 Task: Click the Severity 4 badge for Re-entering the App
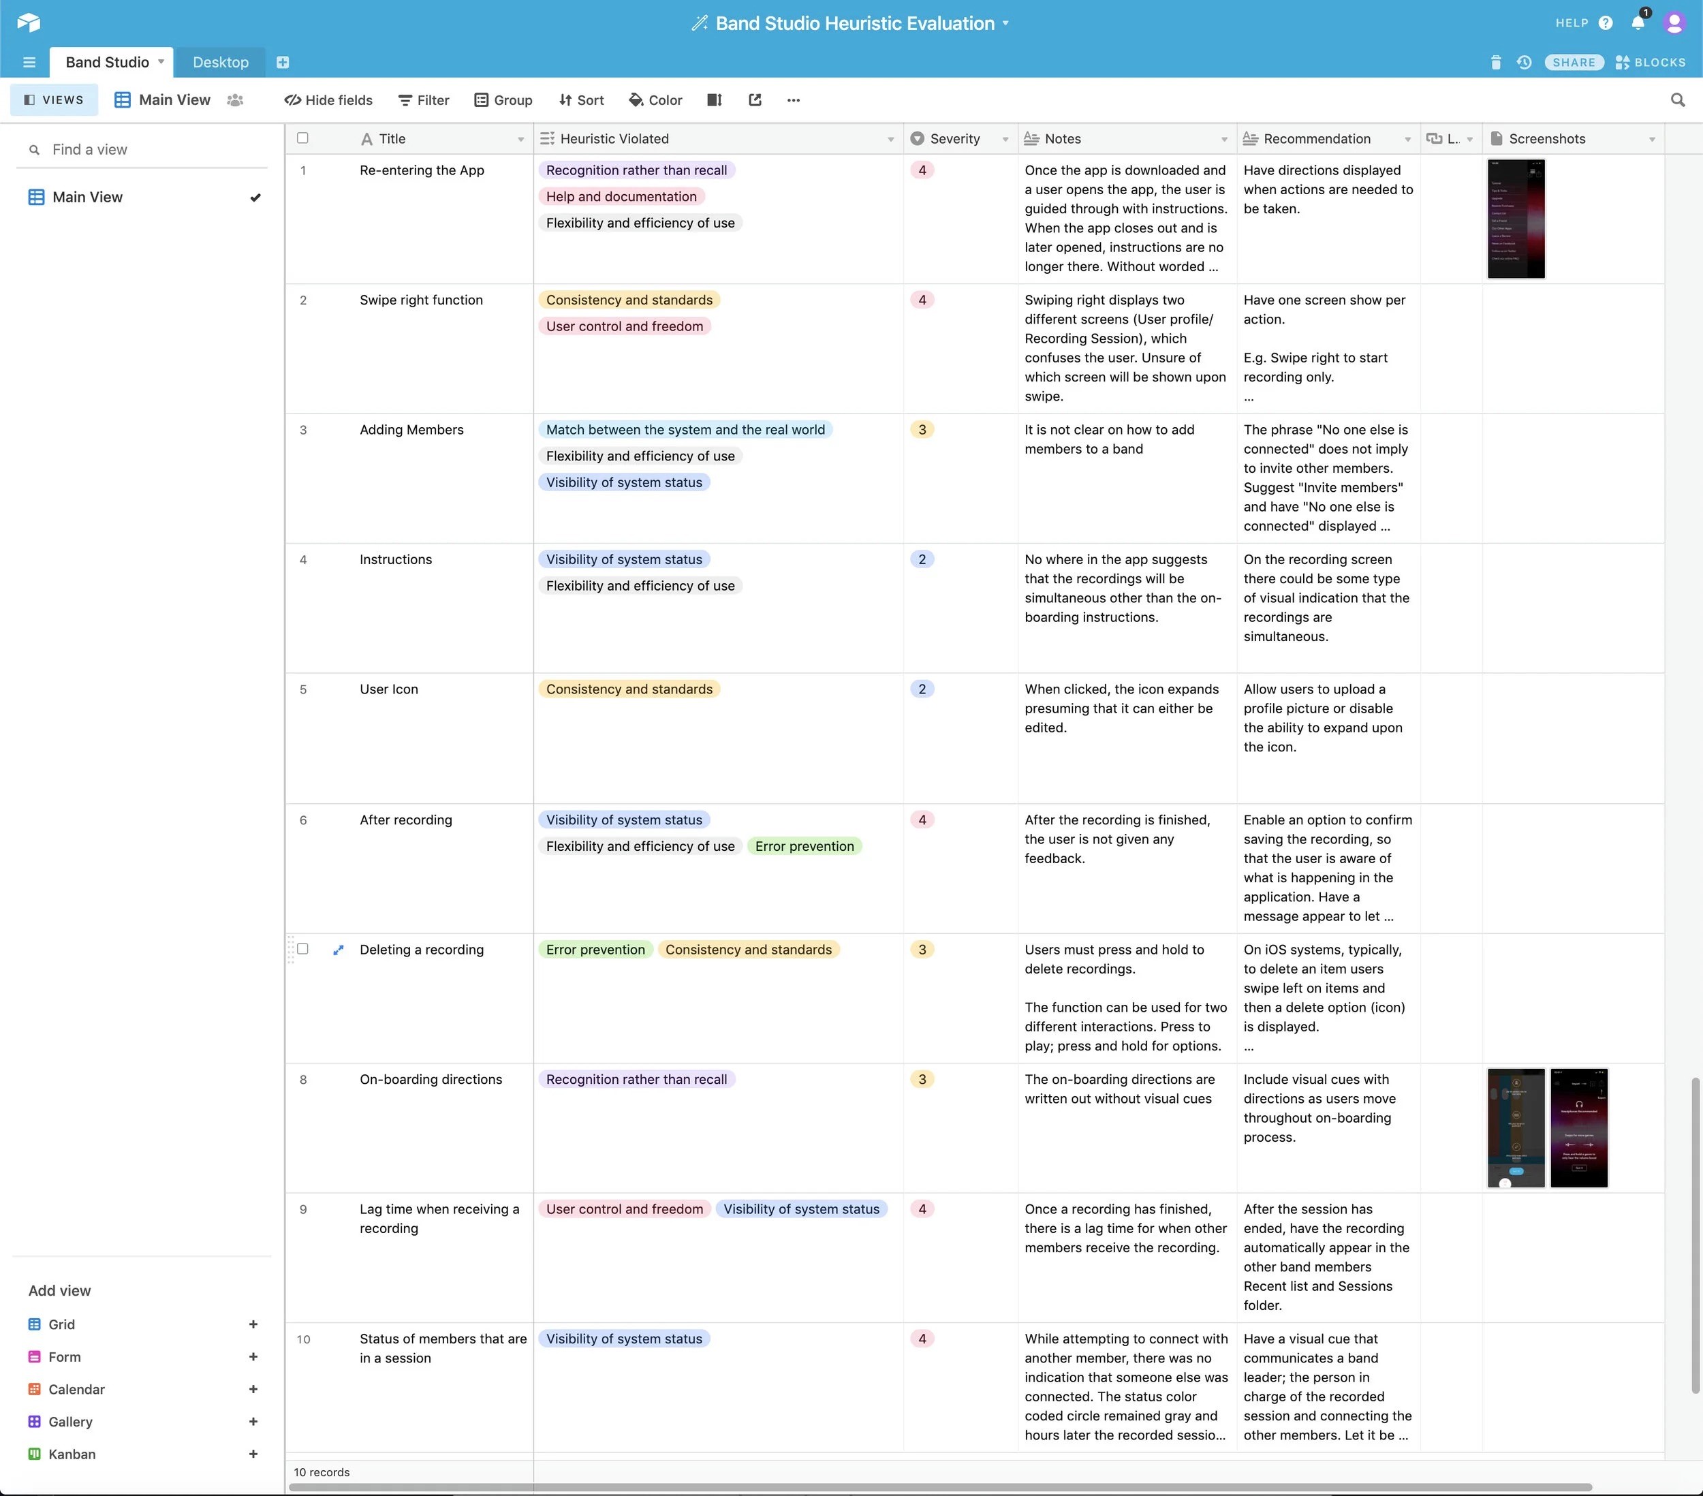[x=922, y=170]
